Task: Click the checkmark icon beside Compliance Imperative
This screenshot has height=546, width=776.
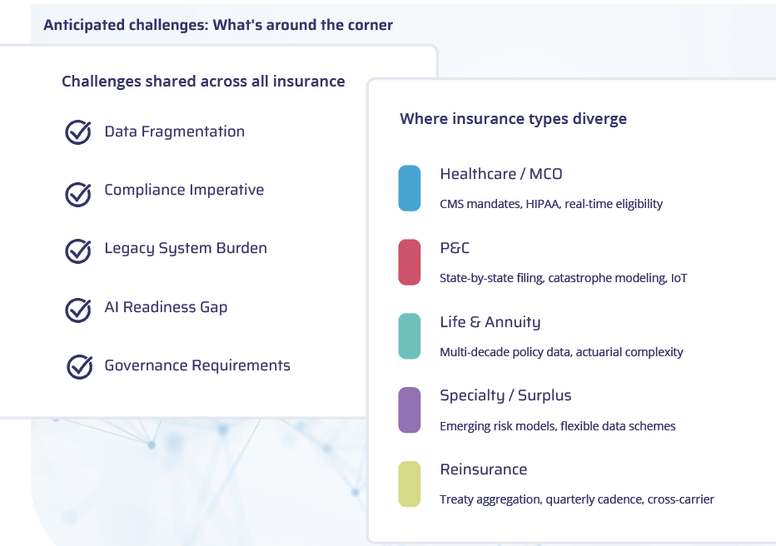Action: (x=78, y=194)
